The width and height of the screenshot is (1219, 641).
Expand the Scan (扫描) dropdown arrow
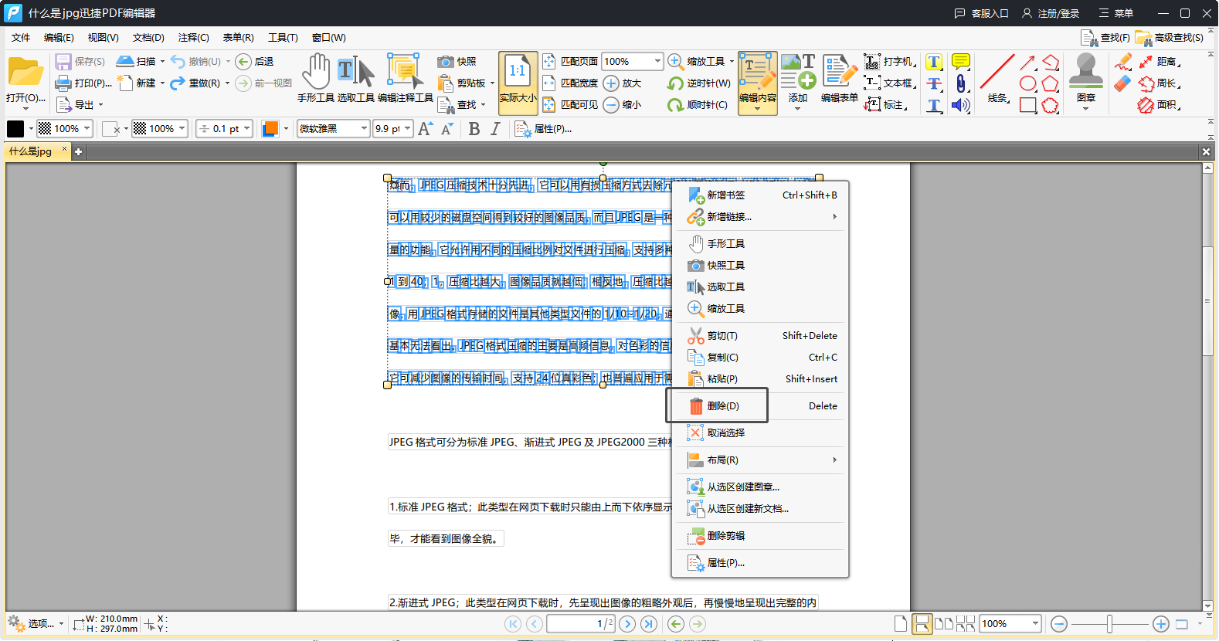pyautogui.click(x=162, y=61)
